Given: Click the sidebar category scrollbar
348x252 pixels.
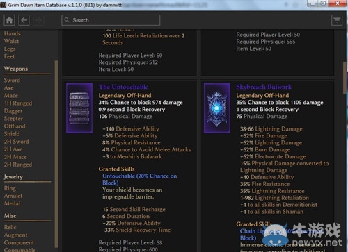Looking at the screenshot, I should pos(56,154).
